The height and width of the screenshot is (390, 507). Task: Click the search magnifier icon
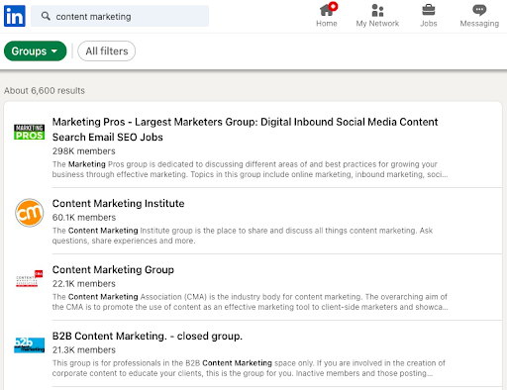46,16
